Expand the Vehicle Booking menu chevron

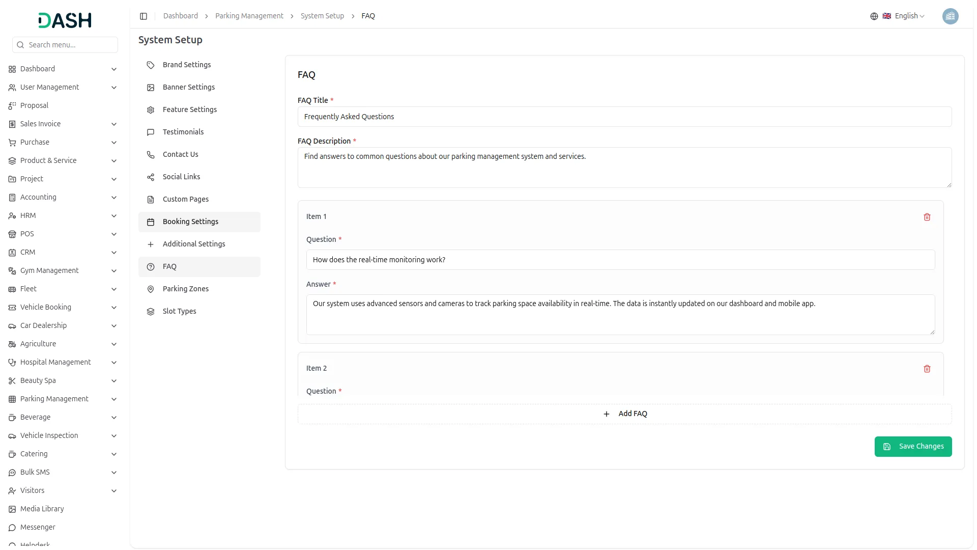coord(114,308)
